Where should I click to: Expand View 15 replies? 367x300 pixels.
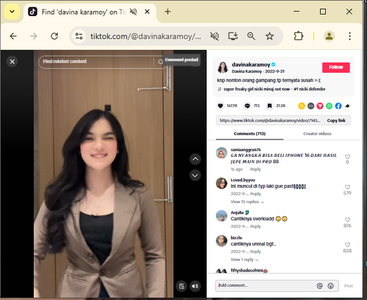(247, 202)
